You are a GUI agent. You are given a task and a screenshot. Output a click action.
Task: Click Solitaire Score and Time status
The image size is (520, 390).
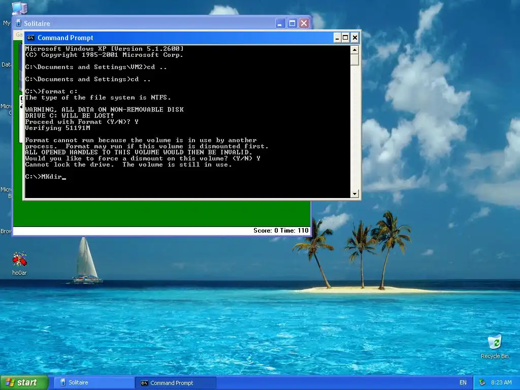click(281, 231)
